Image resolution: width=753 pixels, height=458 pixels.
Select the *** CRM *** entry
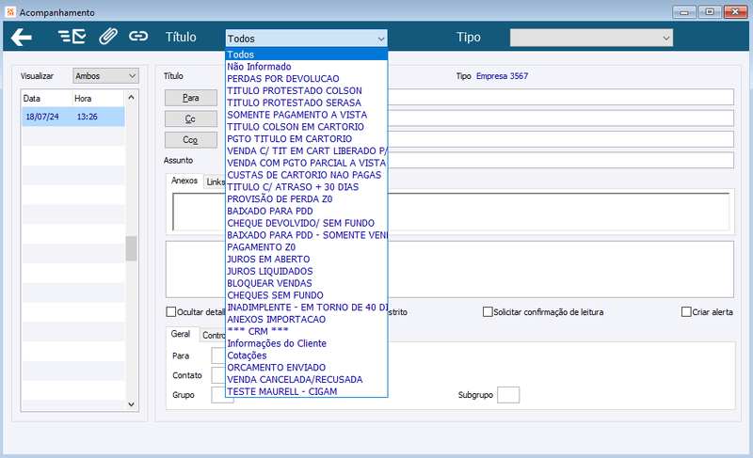point(307,331)
